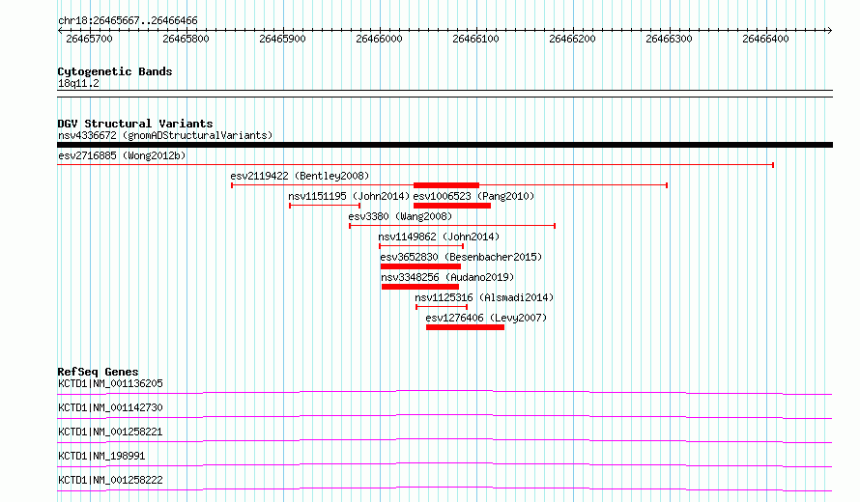Click the 26466200 ruler tick label
Screen dimensions: 860x502
pyautogui.click(x=572, y=39)
